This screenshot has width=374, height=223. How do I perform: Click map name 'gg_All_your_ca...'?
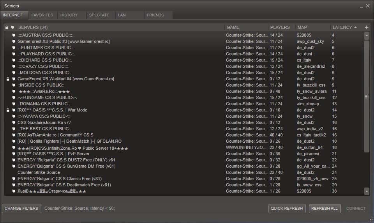pos(313,166)
